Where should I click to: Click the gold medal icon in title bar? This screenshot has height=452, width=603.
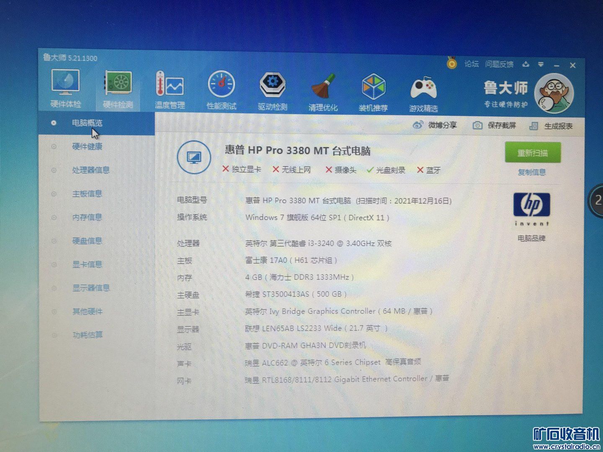(x=451, y=63)
